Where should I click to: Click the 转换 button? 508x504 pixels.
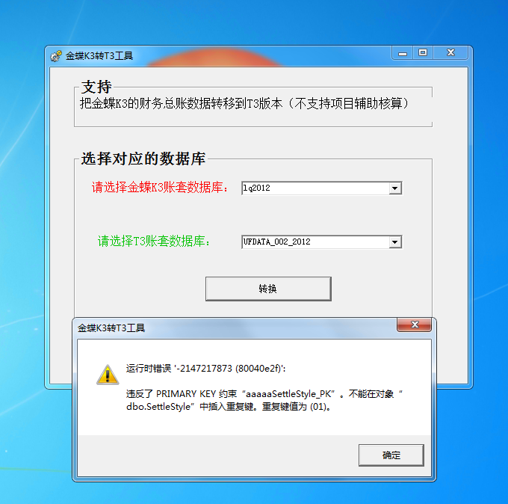(x=268, y=289)
